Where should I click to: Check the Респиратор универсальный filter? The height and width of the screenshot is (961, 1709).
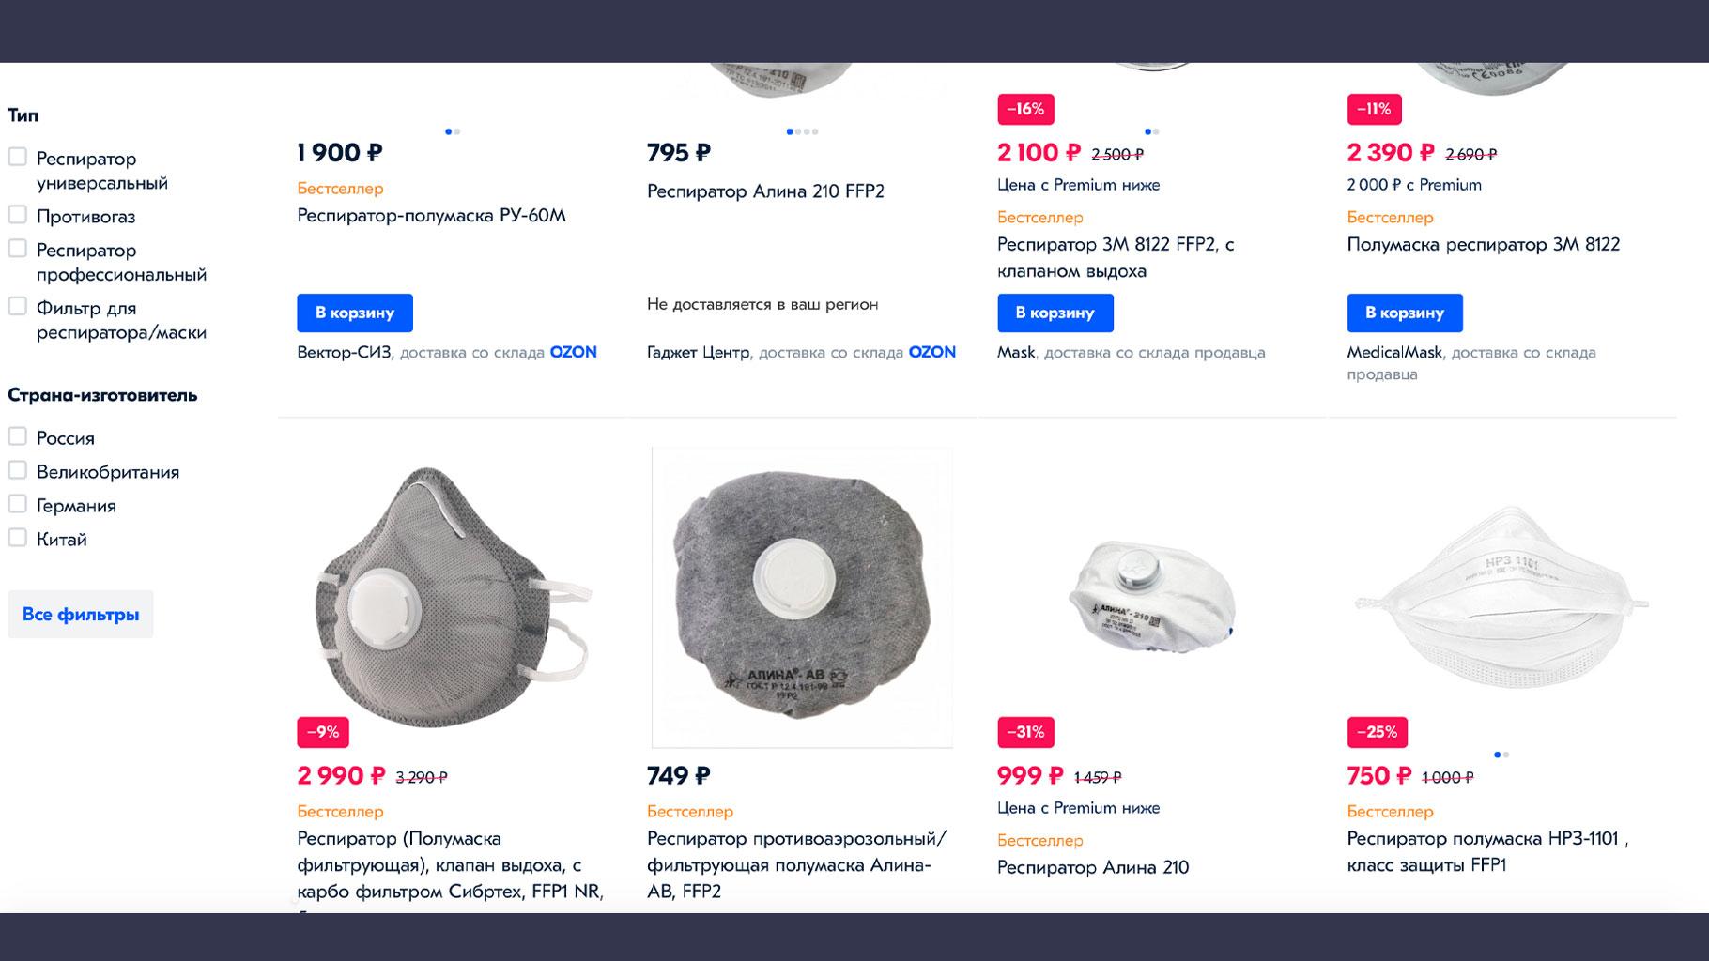point(18,157)
